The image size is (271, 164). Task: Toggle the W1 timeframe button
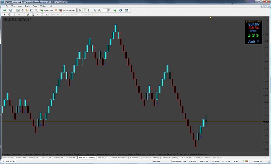(85, 14)
